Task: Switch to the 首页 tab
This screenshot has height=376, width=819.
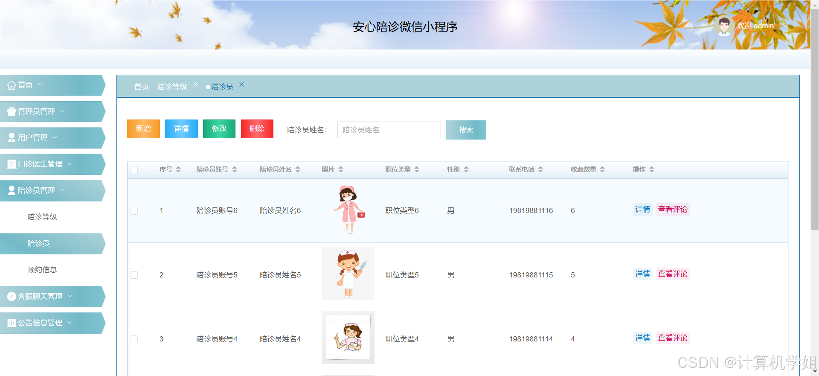Action: click(x=142, y=87)
